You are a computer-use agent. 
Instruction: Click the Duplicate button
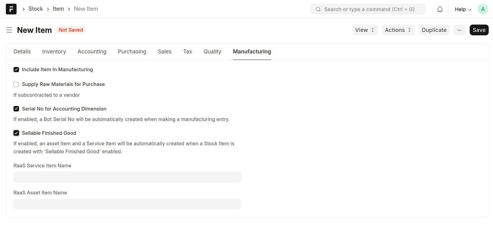tap(434, 30)
